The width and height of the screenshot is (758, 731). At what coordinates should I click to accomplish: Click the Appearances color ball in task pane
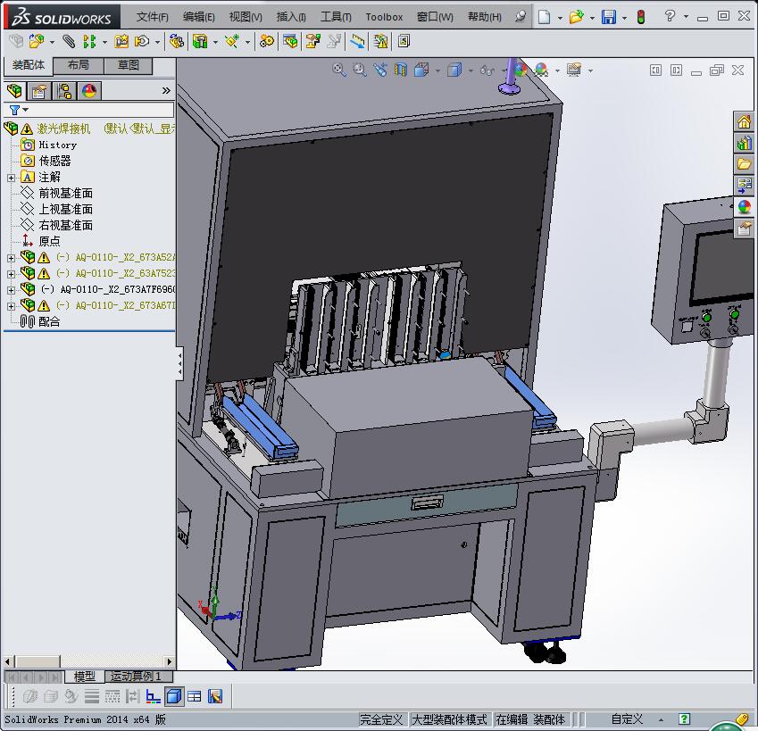pyautogui.click(x=744, y=207)
